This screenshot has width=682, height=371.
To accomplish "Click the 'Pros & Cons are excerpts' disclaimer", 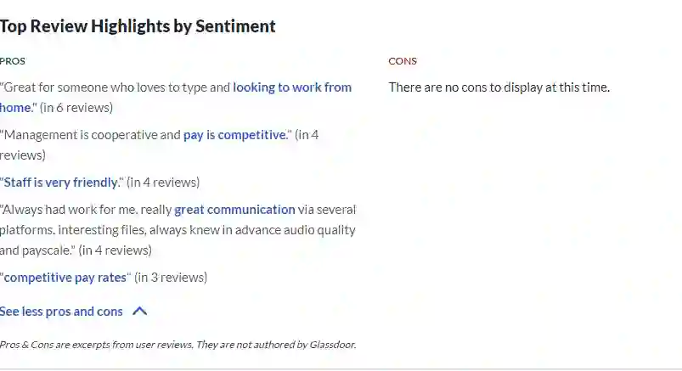I will pos(178,345).
